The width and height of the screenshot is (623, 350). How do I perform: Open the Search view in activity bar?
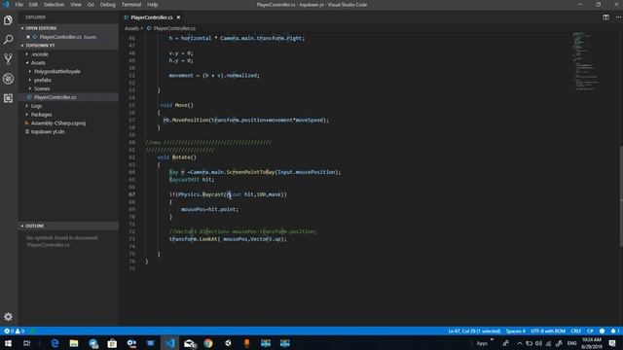tap(9, 40)
